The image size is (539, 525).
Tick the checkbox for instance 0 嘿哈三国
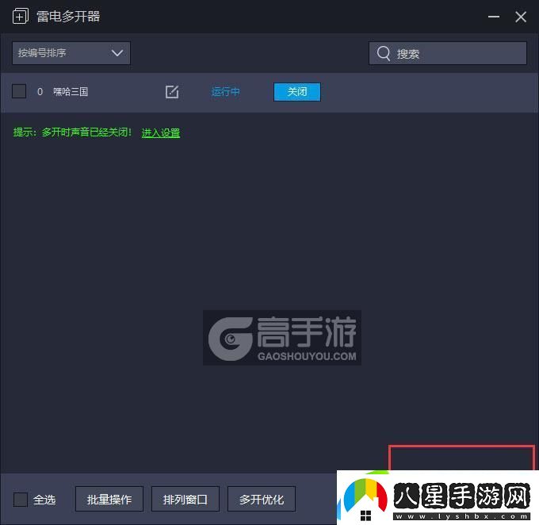(19, 91)
